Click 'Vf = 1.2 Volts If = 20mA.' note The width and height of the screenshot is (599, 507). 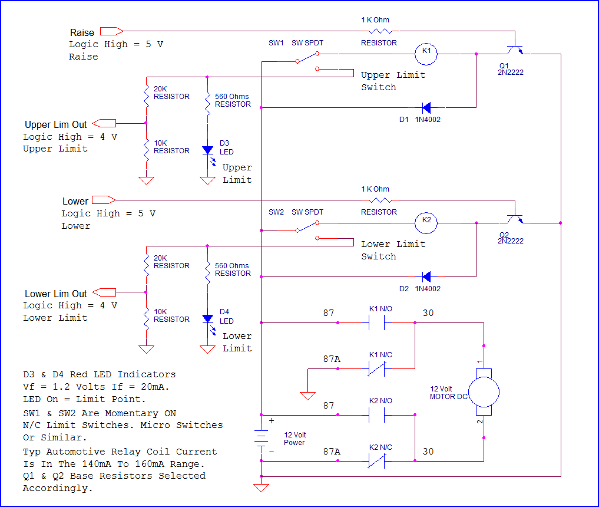pos(96,387)
